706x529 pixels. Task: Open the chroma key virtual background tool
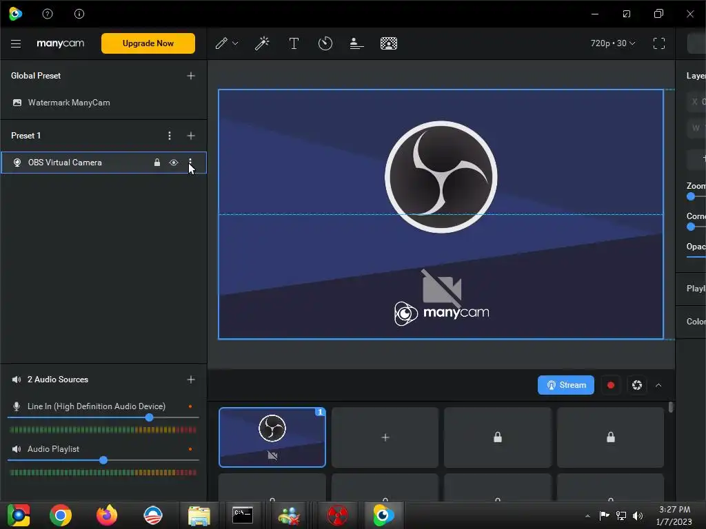pos(389,43)
